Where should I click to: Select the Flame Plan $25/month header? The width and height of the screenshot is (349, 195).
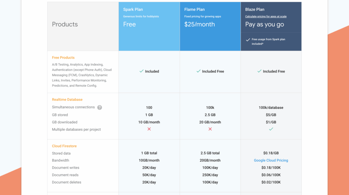click(x=199, y=24)
